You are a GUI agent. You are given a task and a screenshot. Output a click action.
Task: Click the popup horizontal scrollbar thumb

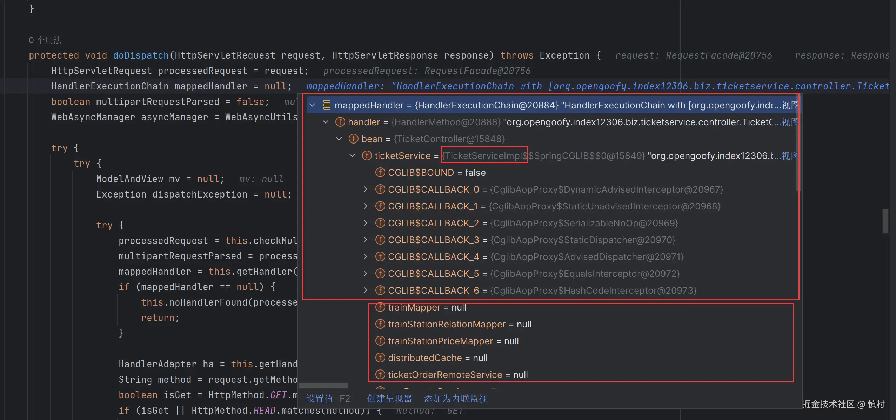[323, 385]
